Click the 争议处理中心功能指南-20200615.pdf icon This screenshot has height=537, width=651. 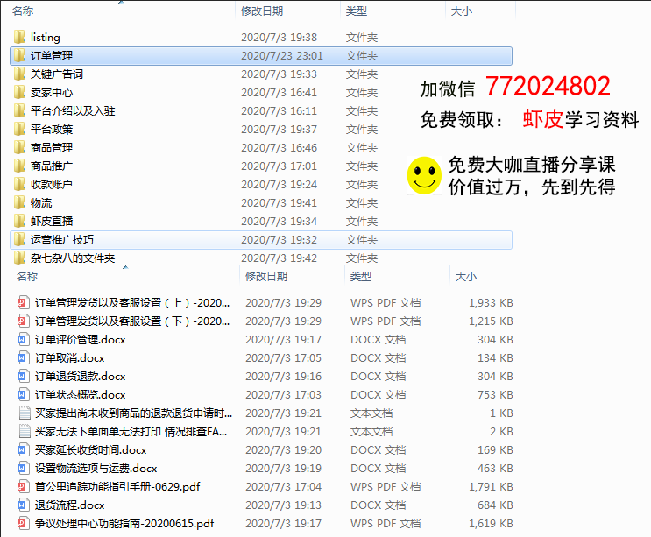24,523
